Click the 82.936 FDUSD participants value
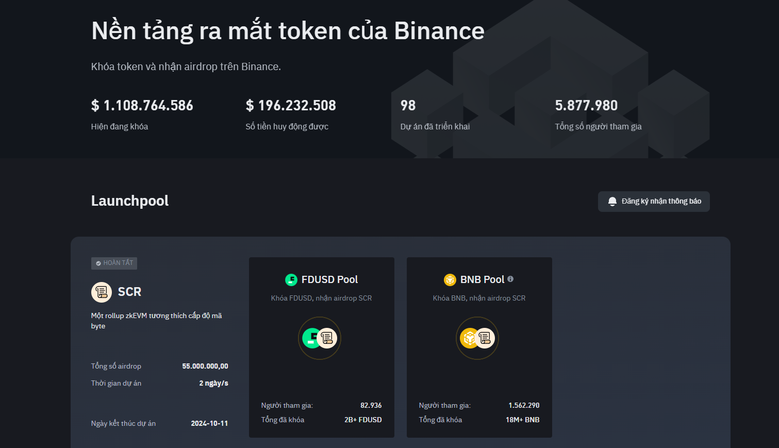The width and height of the screenshot is (779, 448). (x=371, y=405)
